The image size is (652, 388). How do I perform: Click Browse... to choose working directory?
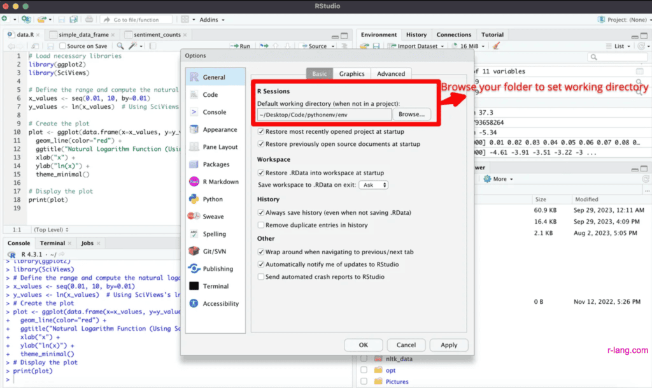[412, 114]
